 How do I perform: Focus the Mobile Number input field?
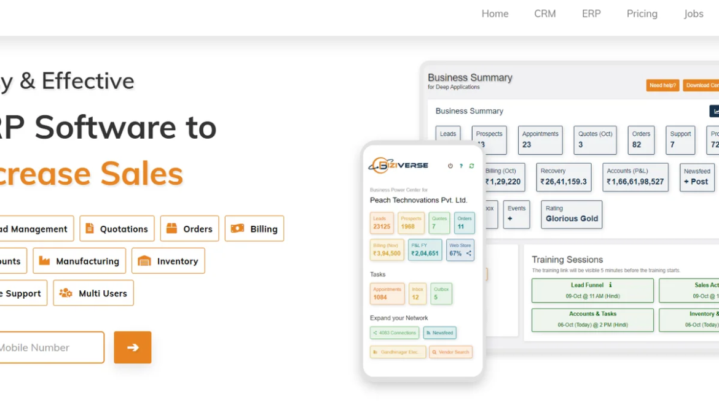pyautogui.click(x=49, y=347)
